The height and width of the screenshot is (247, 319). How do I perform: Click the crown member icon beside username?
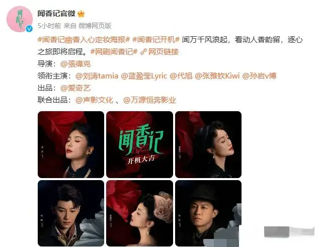[81, 14]
